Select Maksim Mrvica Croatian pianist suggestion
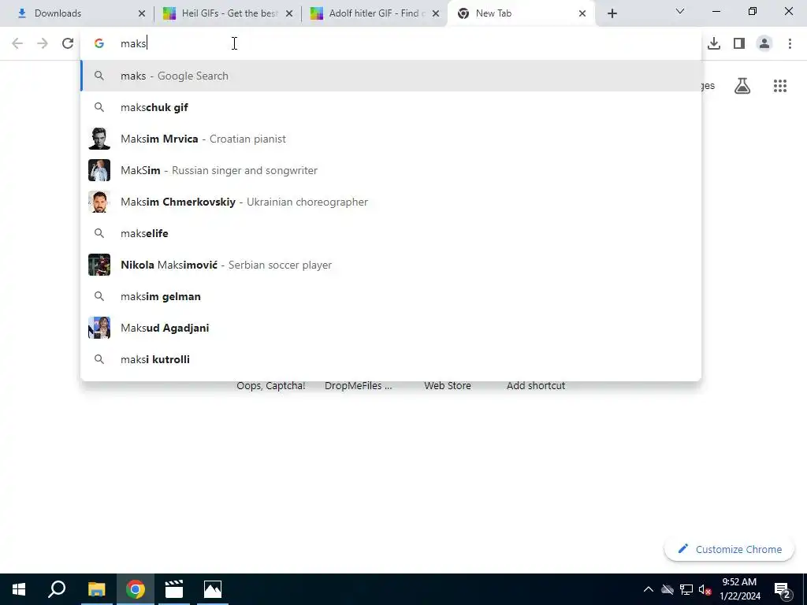 (x=391, y=139)
